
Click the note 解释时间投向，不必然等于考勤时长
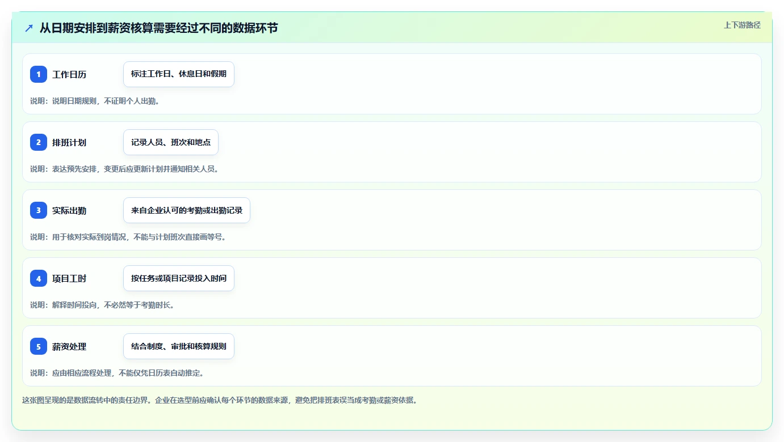point(104,305)
